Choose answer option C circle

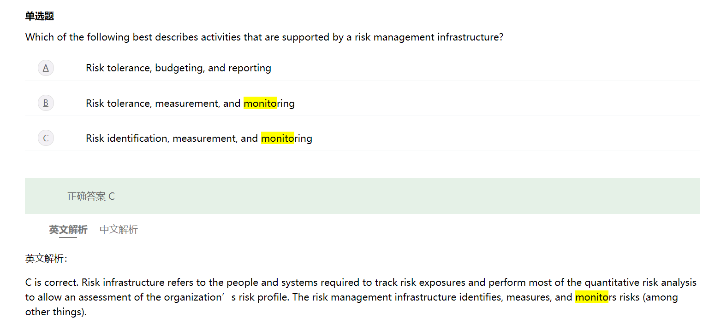(46, 138)
